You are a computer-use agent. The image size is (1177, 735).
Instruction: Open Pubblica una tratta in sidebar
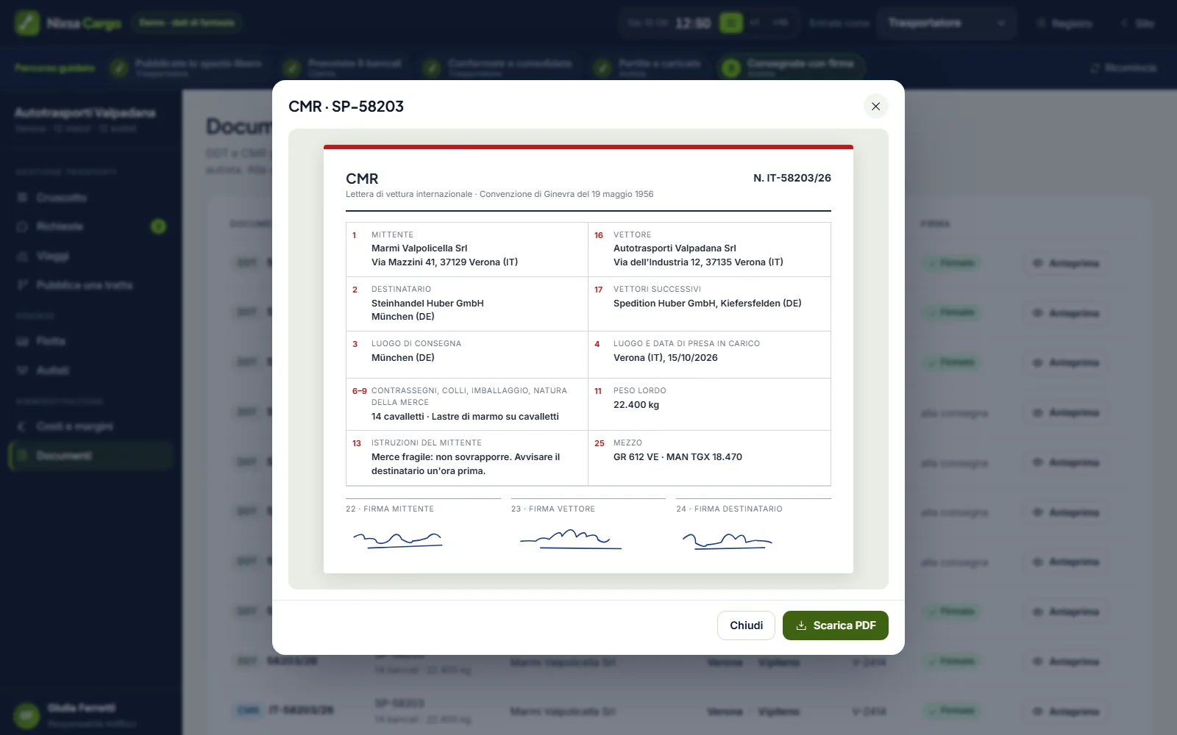pos(91,285)
